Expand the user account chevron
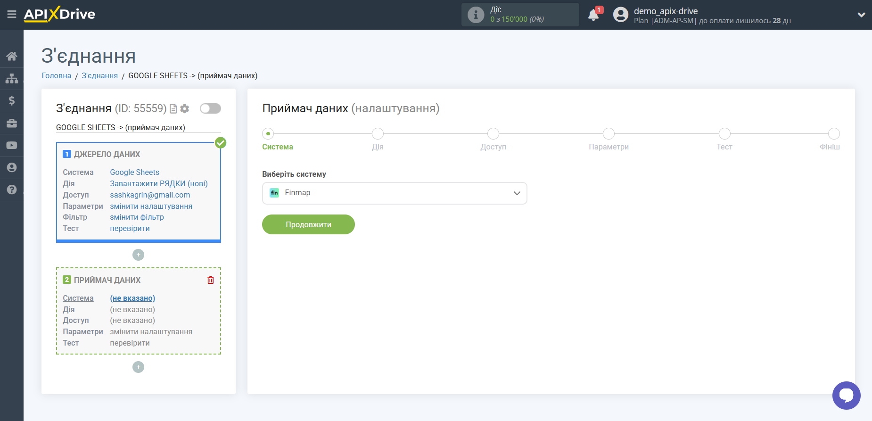 (861, 15)
